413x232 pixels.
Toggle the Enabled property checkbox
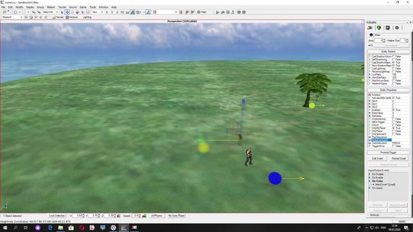[x=394, y=110]
